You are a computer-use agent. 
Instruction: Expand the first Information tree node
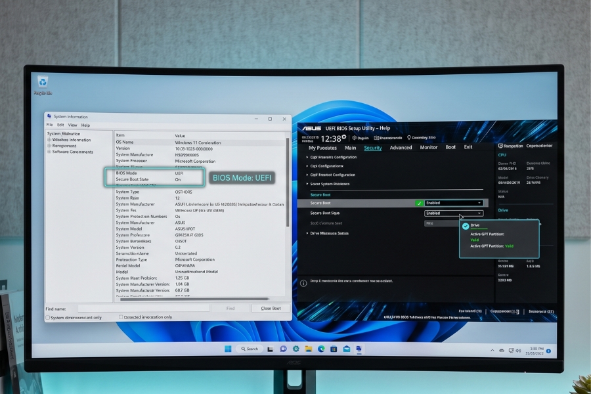click(x=49, y=140)
